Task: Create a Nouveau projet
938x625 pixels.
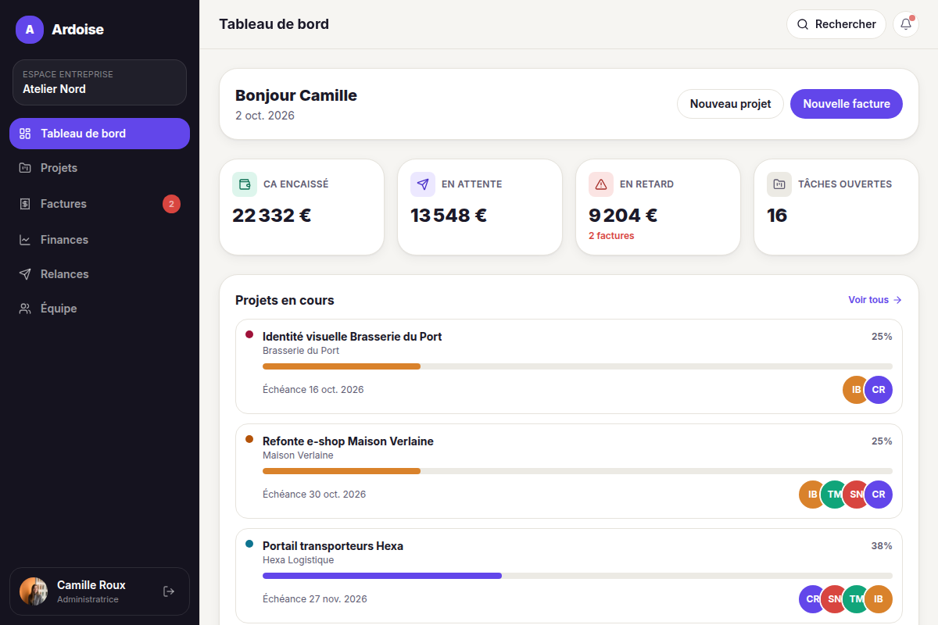Action: pos(730,104)
